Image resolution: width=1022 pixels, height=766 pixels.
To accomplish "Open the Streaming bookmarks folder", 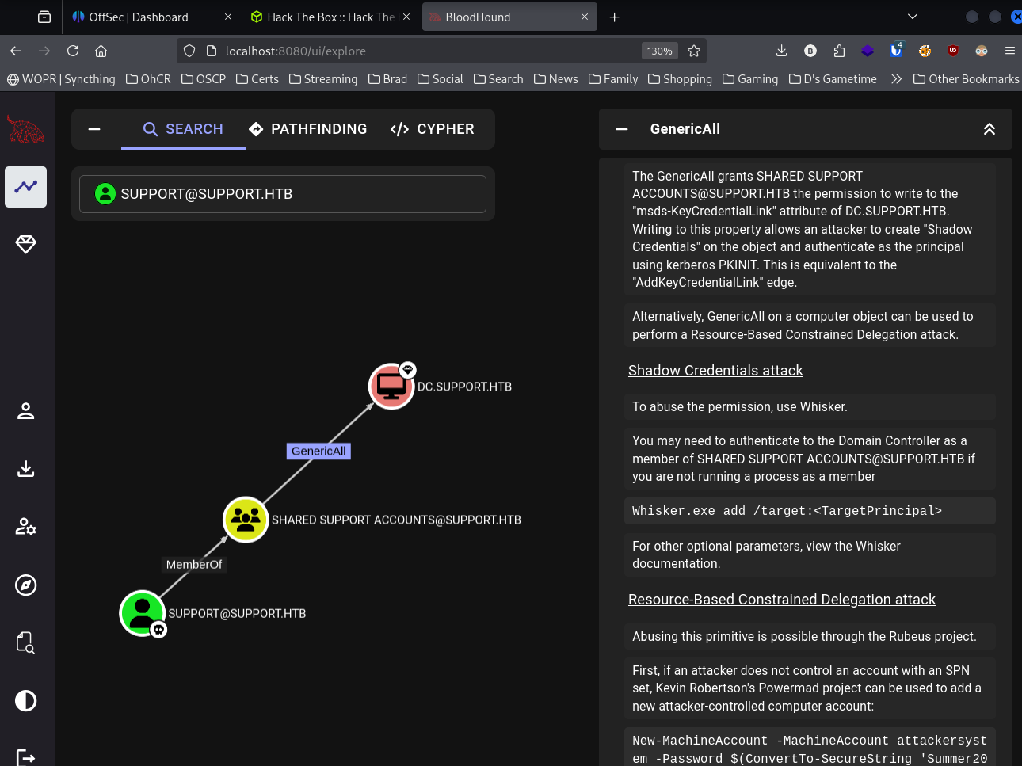I will click(x=323, y=79).
